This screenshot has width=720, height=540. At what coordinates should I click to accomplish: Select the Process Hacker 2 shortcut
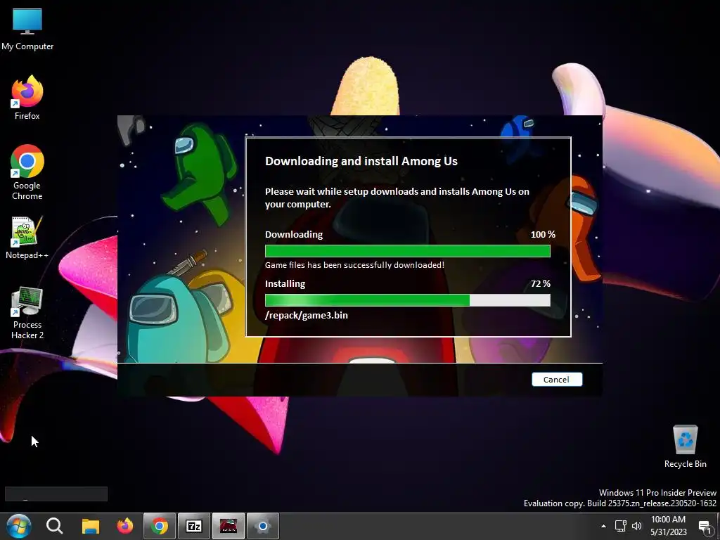[27, 313]
